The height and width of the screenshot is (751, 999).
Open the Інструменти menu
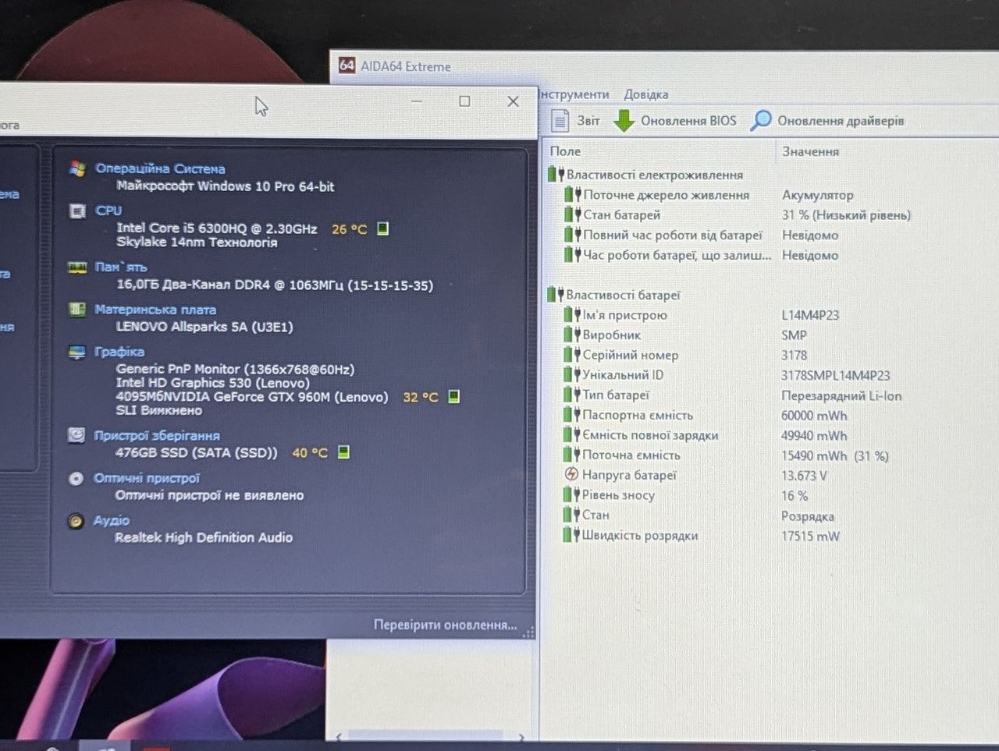click(x=574, y=94)
